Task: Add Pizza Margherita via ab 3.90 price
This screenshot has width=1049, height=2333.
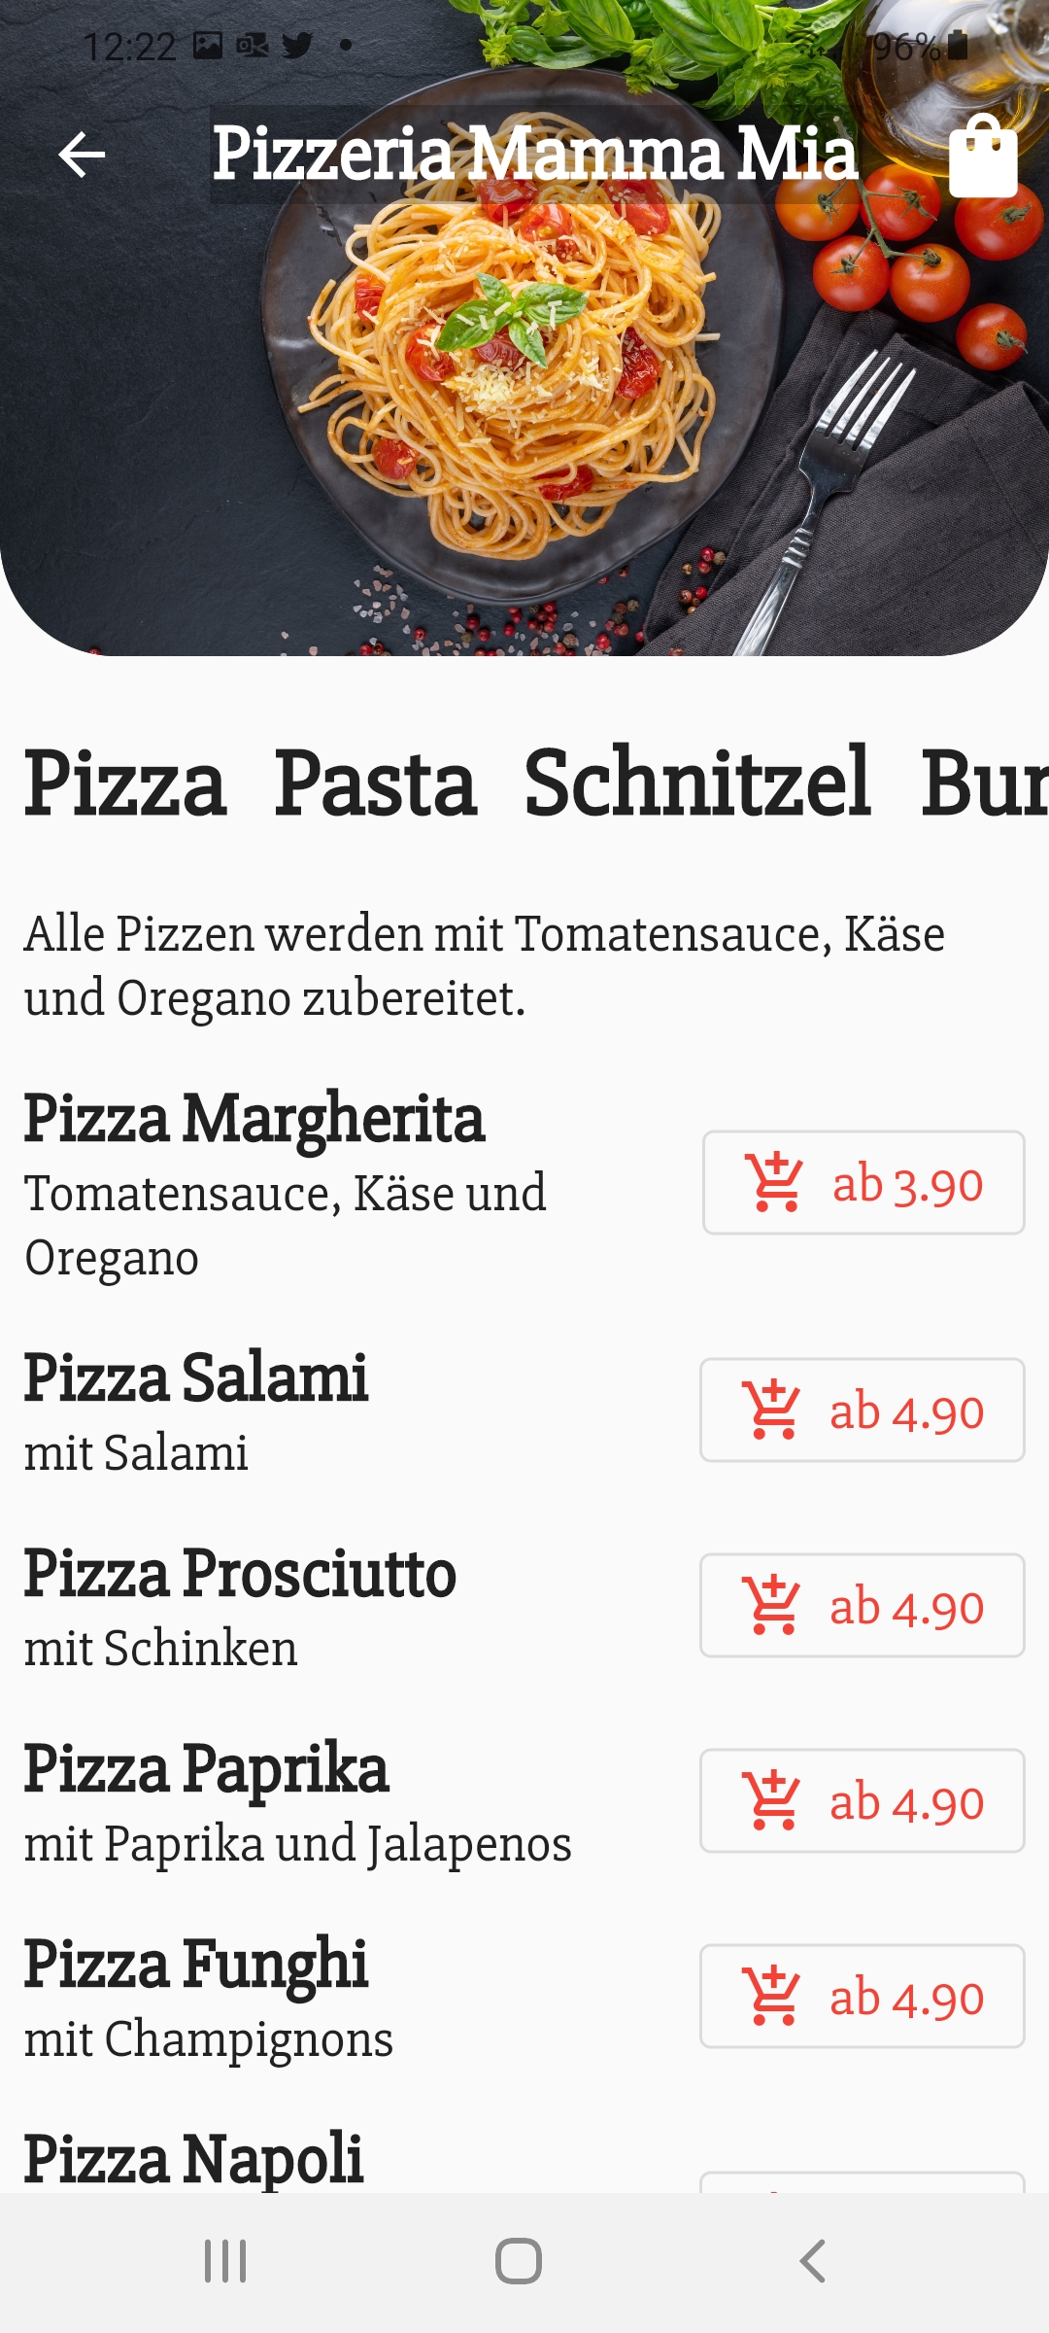Action: 907,1185
